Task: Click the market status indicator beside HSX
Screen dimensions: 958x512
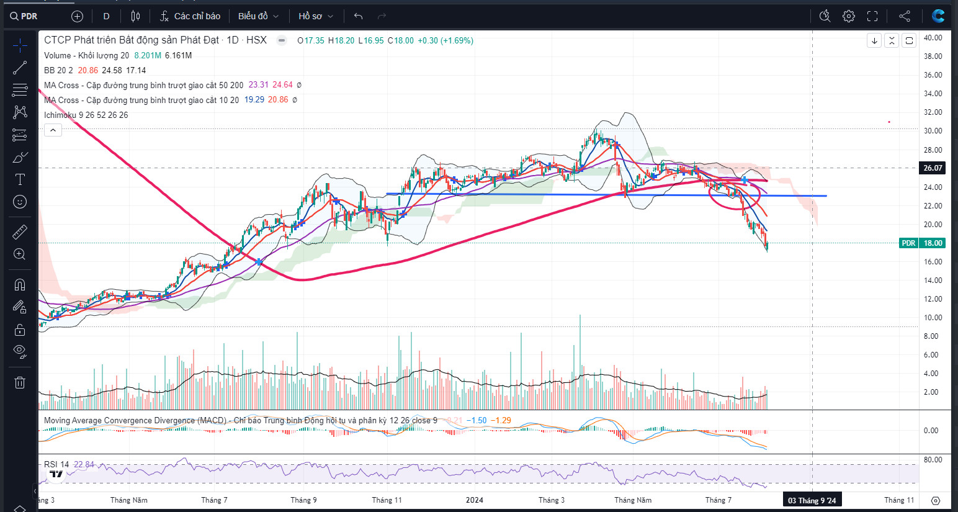Action: click(282, 41)
